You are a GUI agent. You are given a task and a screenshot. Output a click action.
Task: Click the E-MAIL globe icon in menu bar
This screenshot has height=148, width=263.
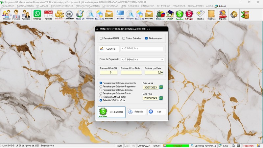pos(216,6)
